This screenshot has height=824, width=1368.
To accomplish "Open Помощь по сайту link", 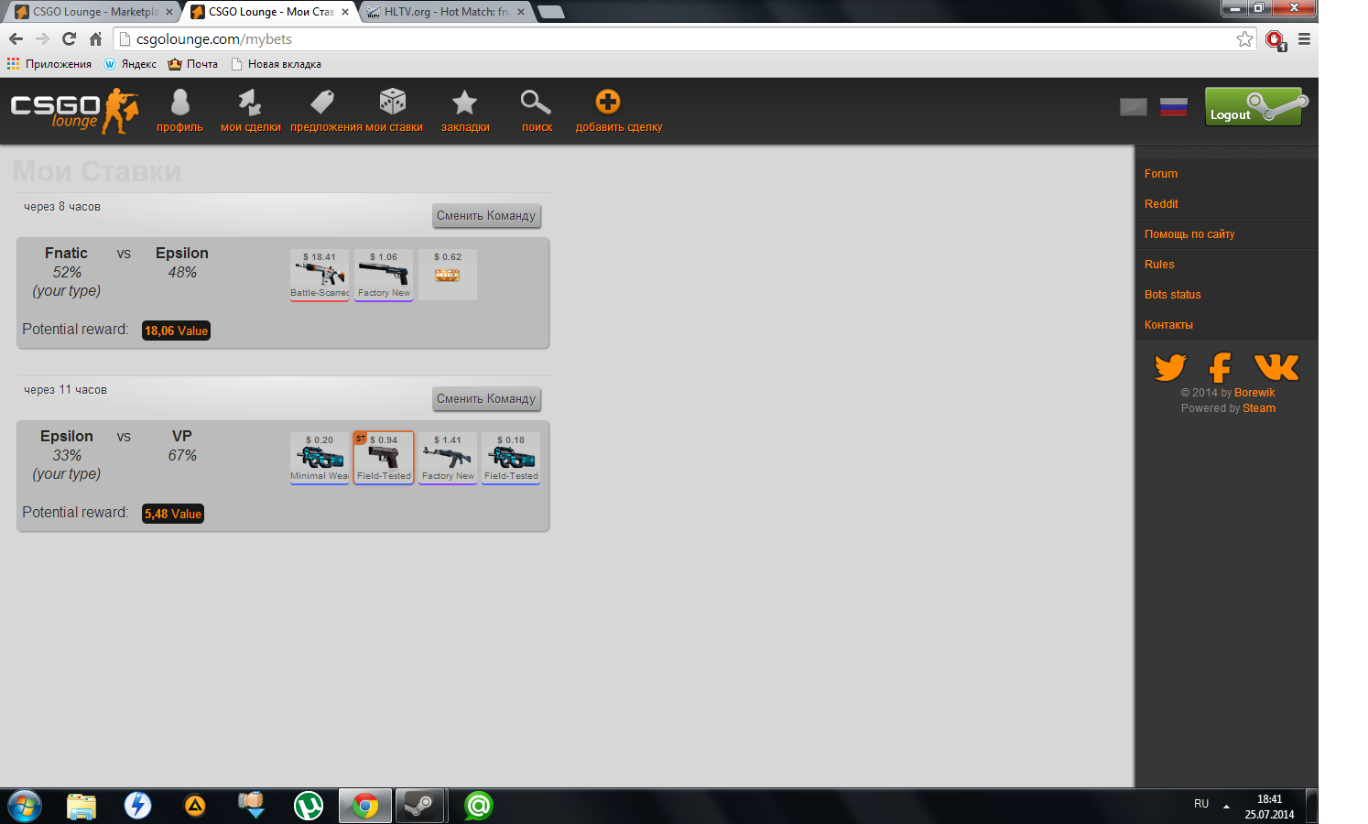I will click(1189, 234).
